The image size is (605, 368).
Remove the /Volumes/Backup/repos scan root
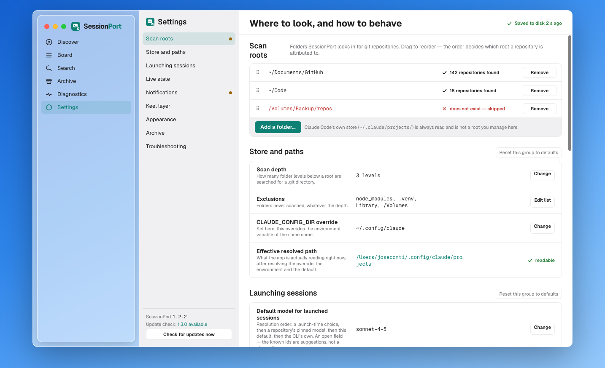pos(540,109)
